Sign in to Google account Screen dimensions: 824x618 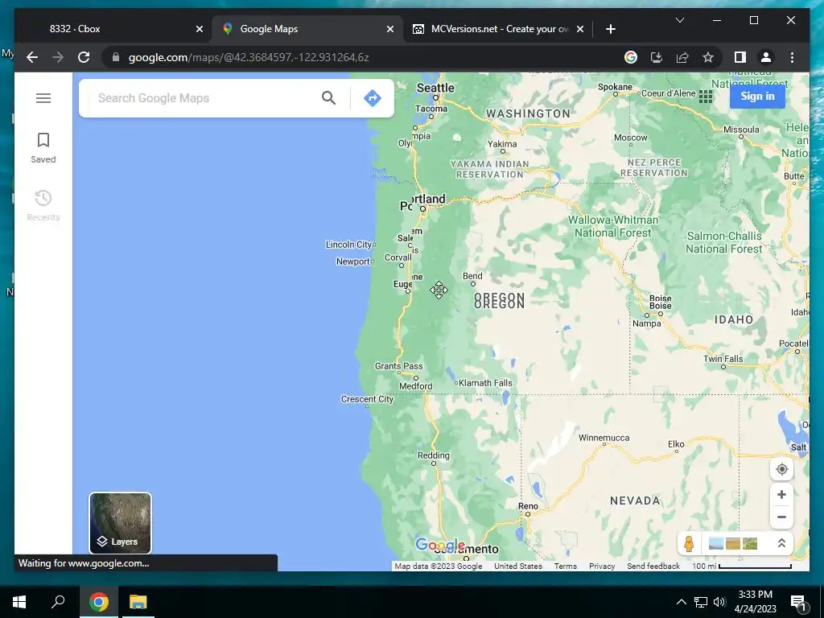(x=757, y=97)
